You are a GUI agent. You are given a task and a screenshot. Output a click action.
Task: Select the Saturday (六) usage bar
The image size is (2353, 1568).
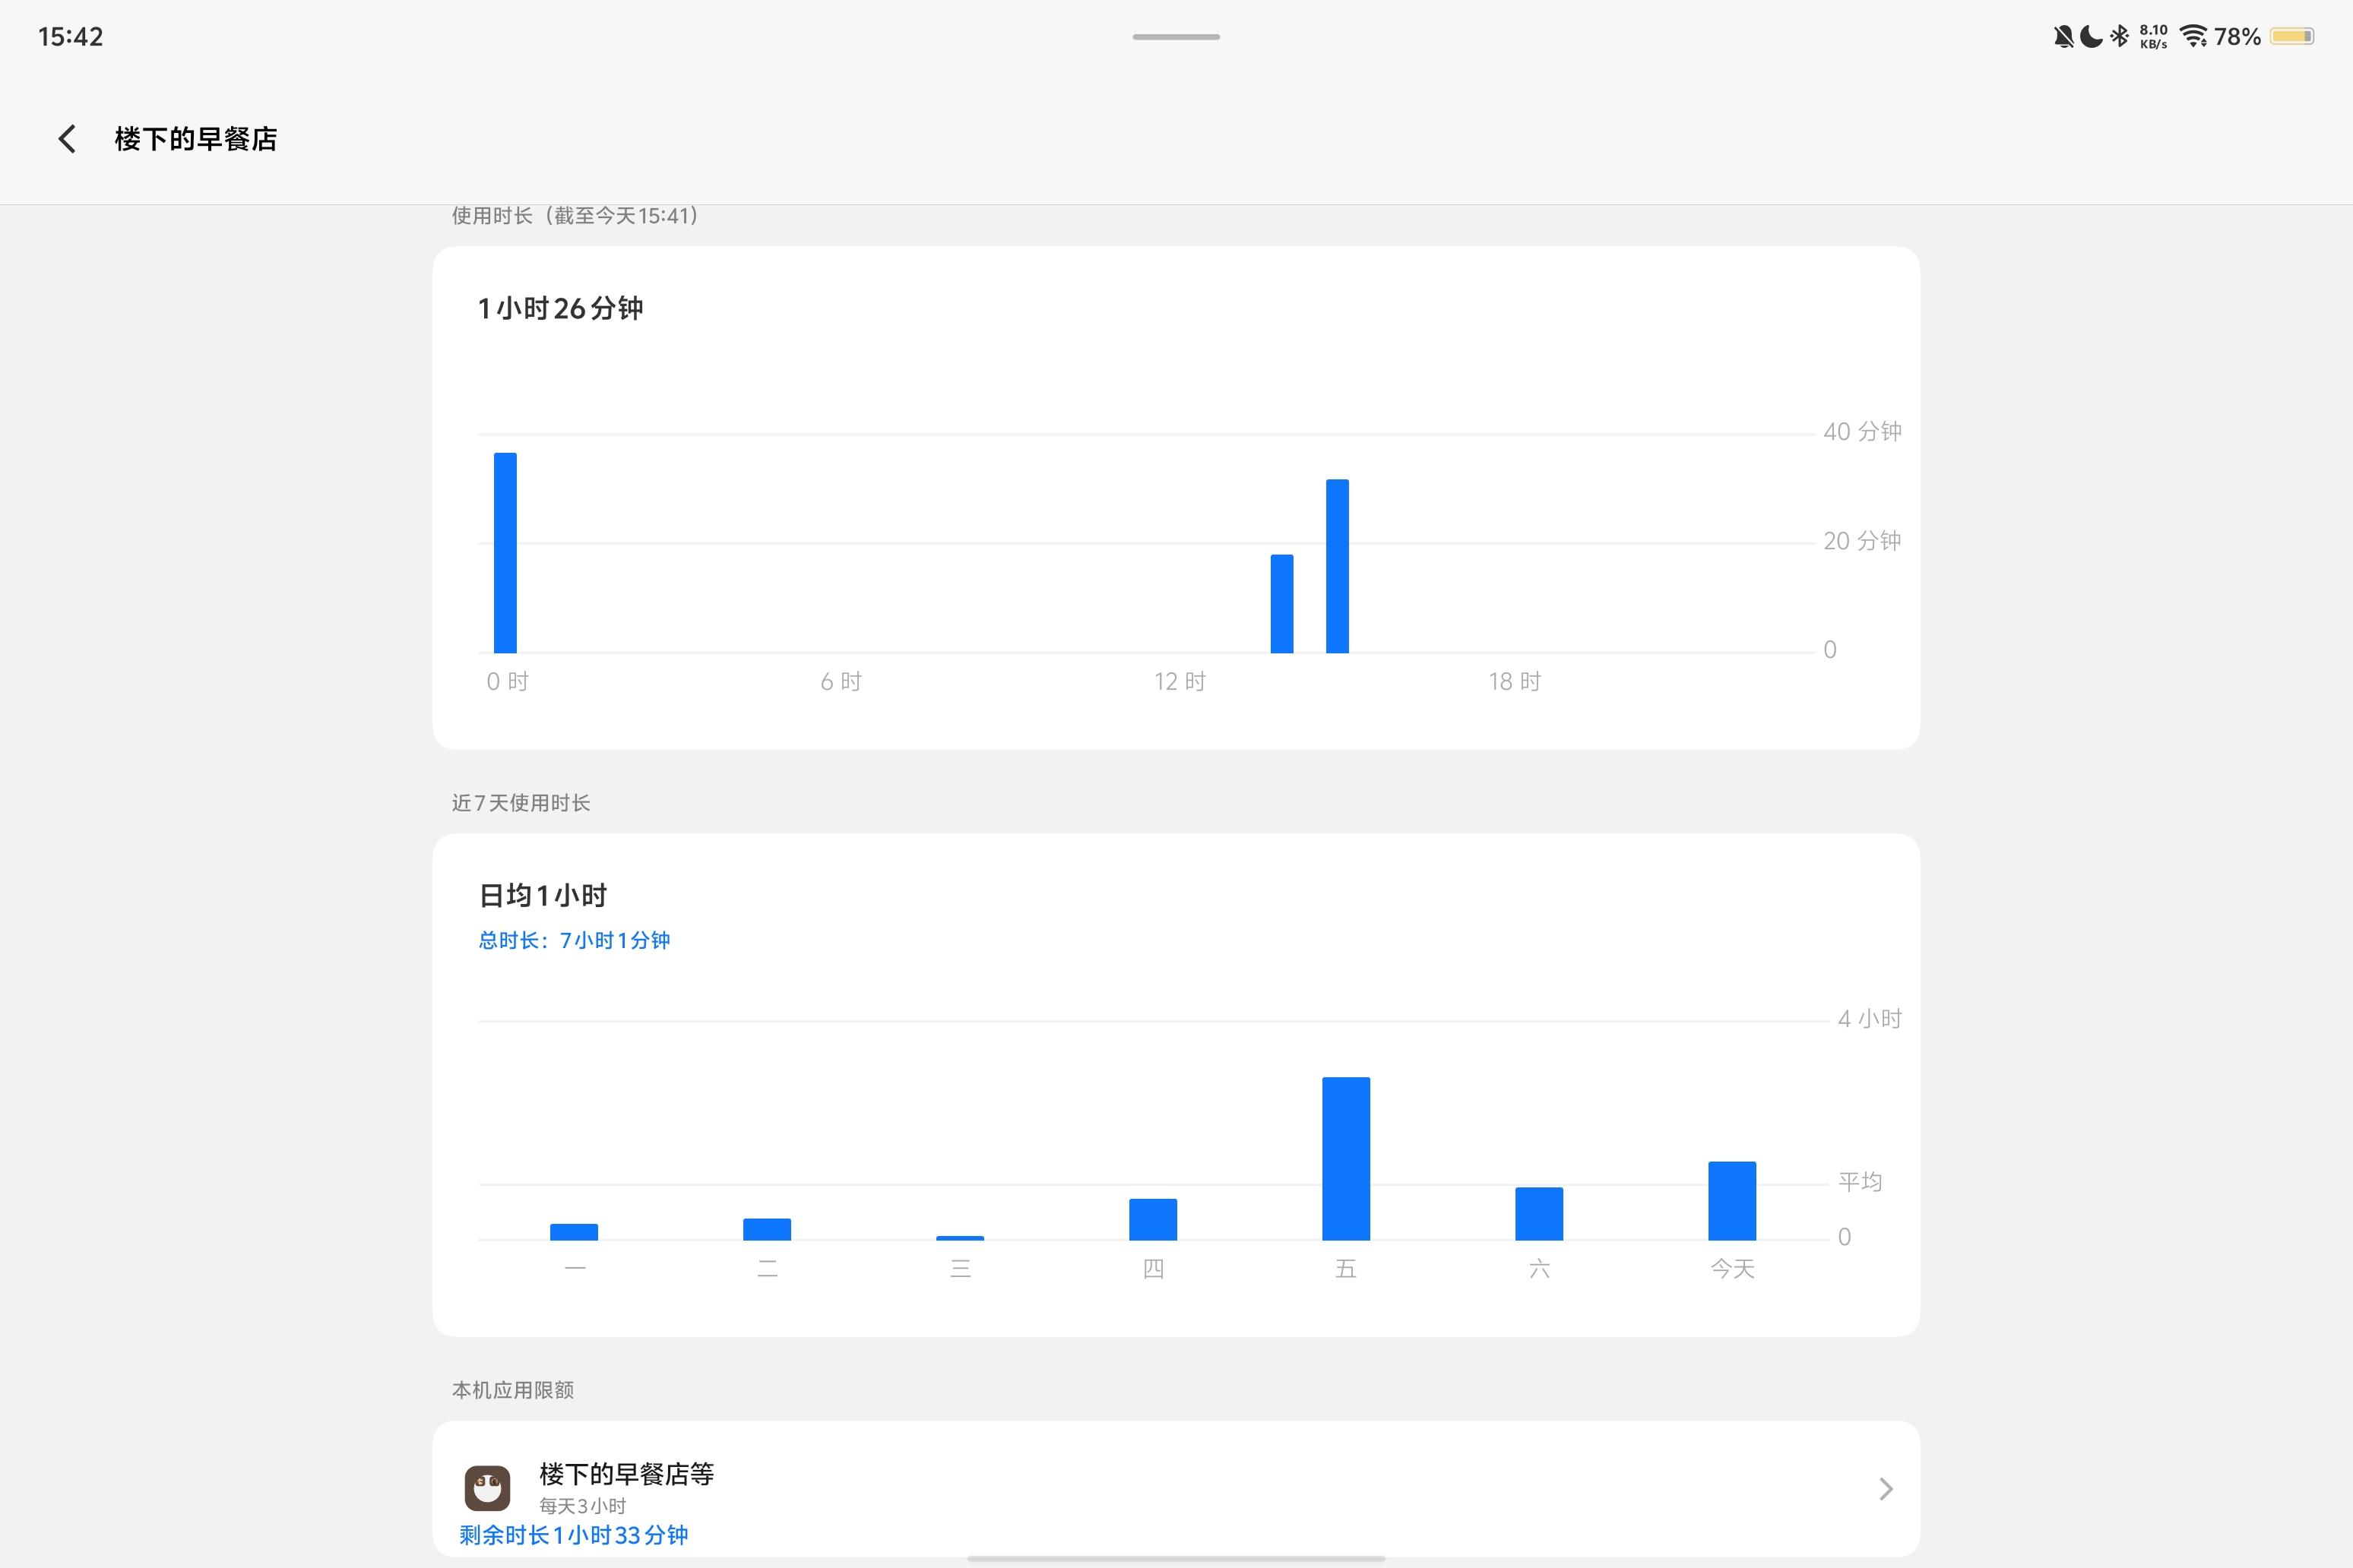1539,1213
